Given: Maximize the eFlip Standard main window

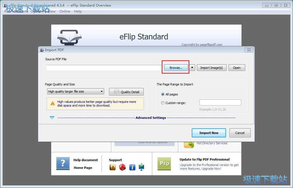Looking at the screenshot, I should 276,5.
